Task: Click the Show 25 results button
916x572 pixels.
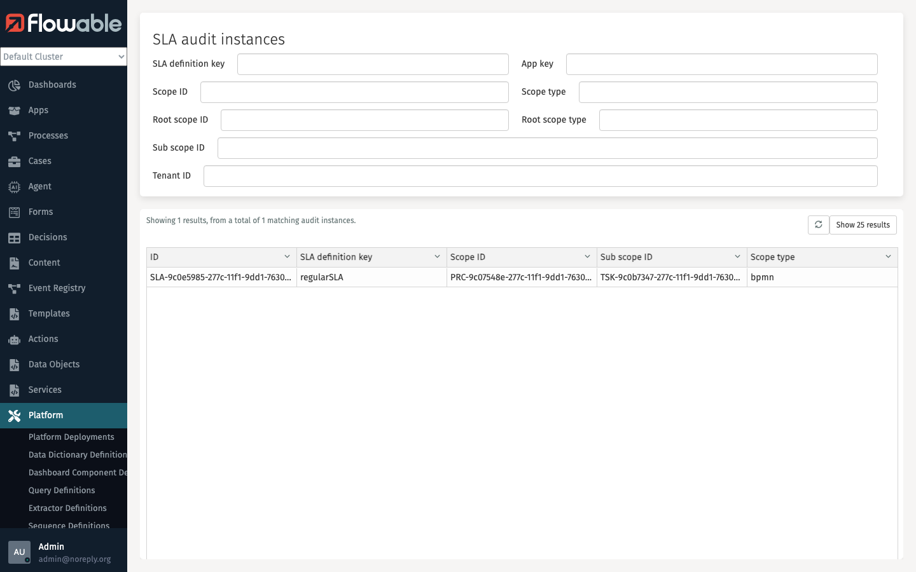Action: point(863,225)
